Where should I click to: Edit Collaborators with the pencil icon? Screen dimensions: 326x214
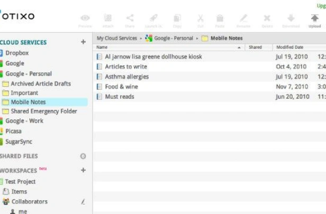click(x=83, y=201)
